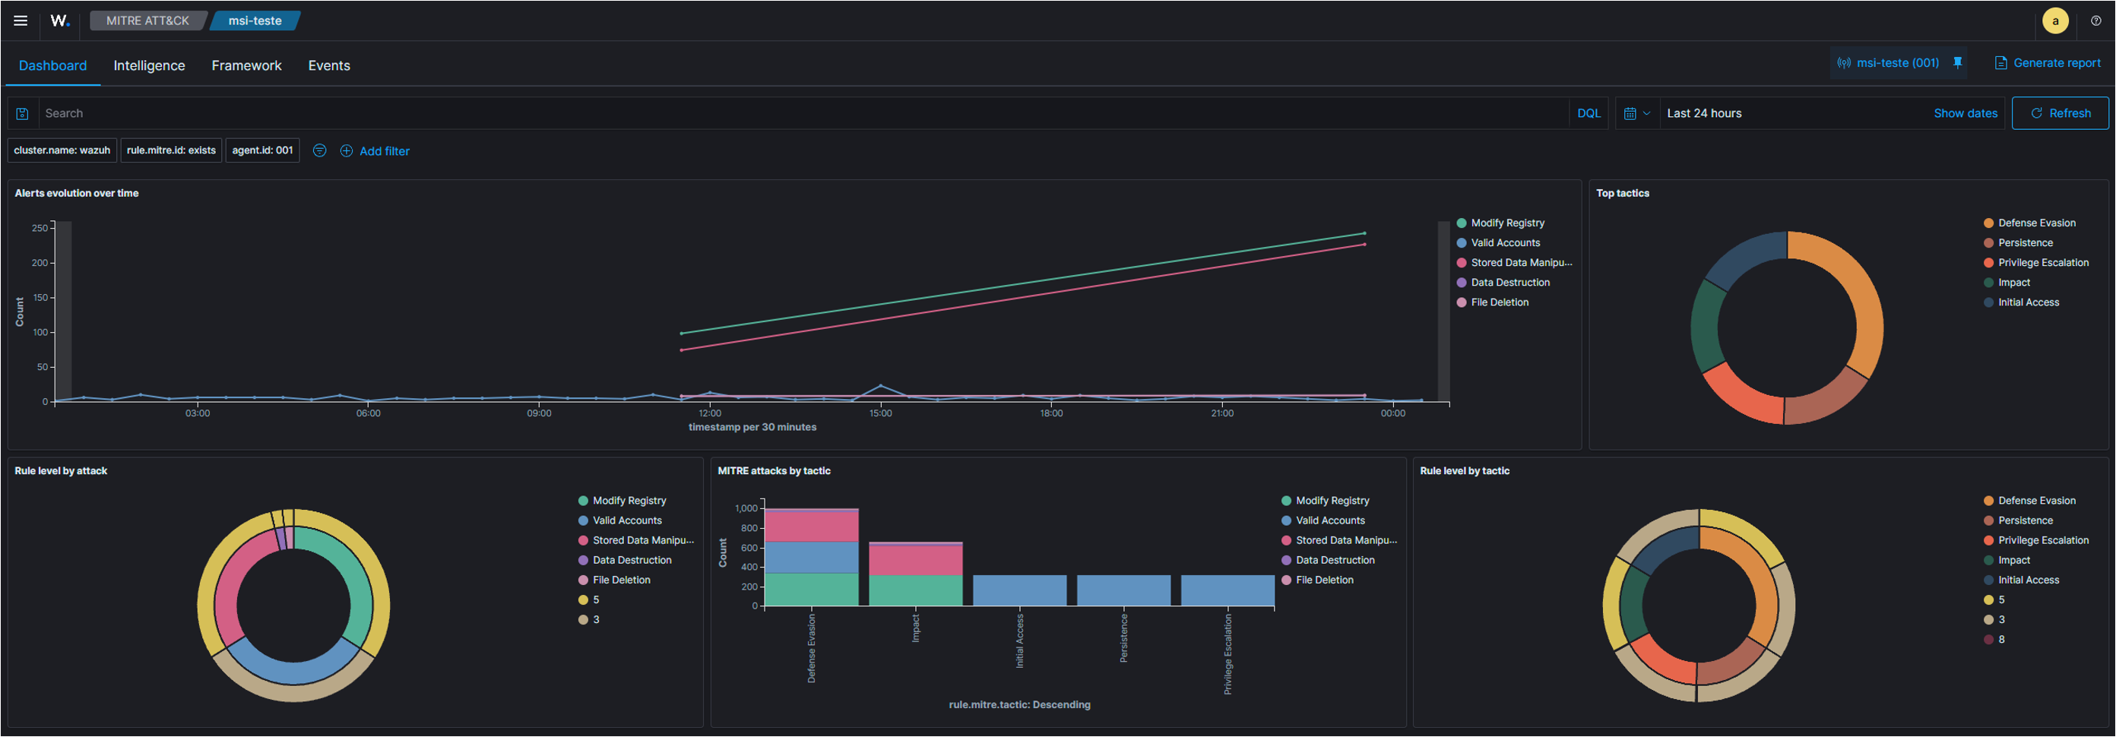
Task: Toggle Persistence in Rule level by tactic legend
Action: pyautogui.click(x=2017, y=520)
